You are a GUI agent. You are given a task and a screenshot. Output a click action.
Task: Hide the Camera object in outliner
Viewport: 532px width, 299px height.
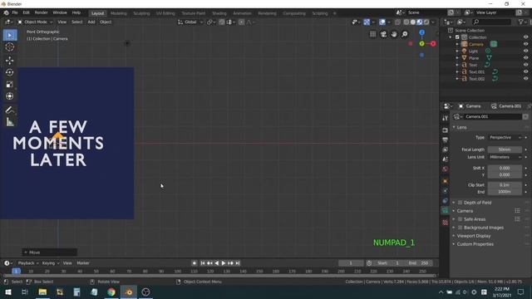pyautogui.click(x=525, y=44)
